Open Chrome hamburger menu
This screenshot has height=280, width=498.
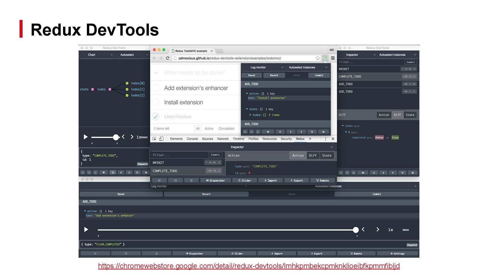[333, 58]
